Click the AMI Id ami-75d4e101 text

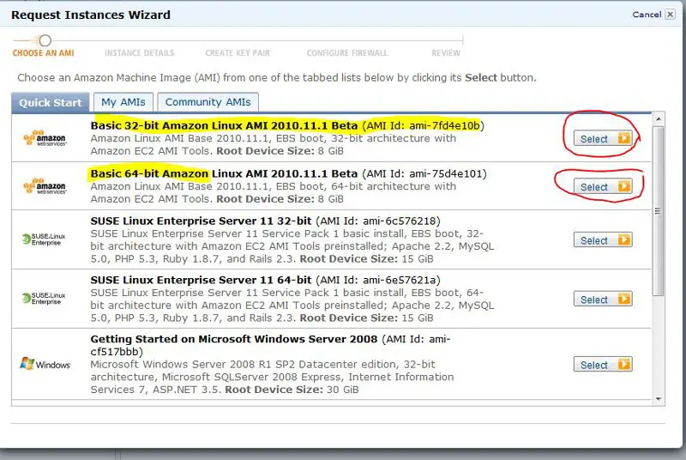pos(424,173)
